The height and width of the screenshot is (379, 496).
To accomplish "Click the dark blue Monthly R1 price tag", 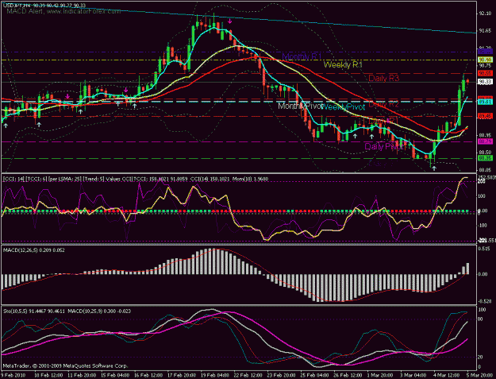I will [485, 52].
